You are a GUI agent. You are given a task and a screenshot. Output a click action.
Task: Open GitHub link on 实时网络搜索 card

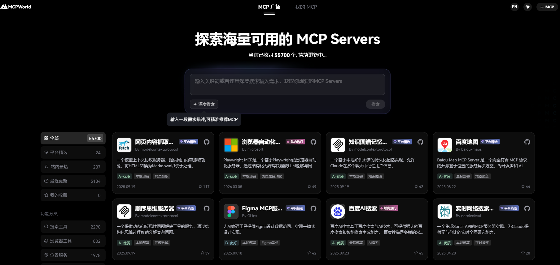coord(527,208)
